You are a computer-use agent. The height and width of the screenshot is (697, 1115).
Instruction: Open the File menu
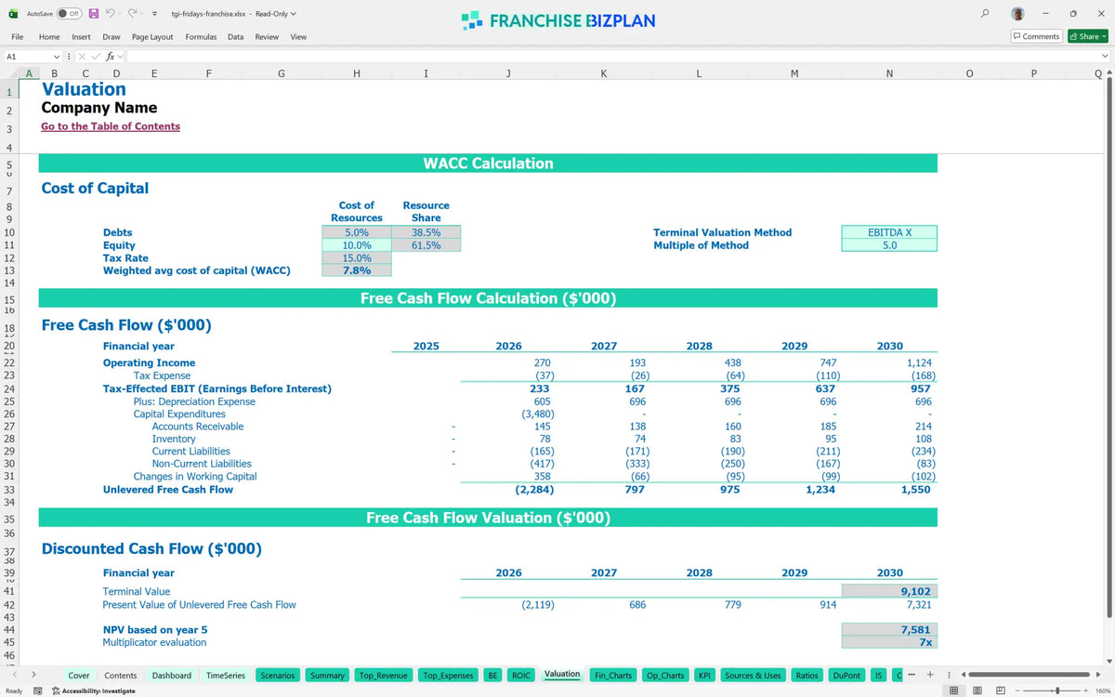coord(18,36)
